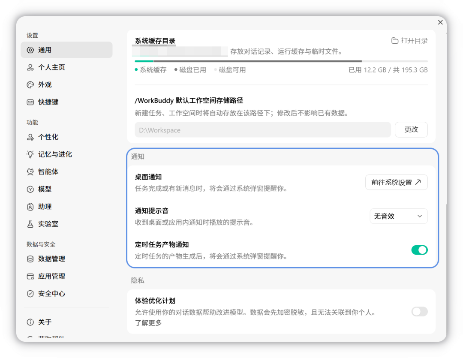
Task: Click the 隐私 section label
Action: (x=138, y=280)
